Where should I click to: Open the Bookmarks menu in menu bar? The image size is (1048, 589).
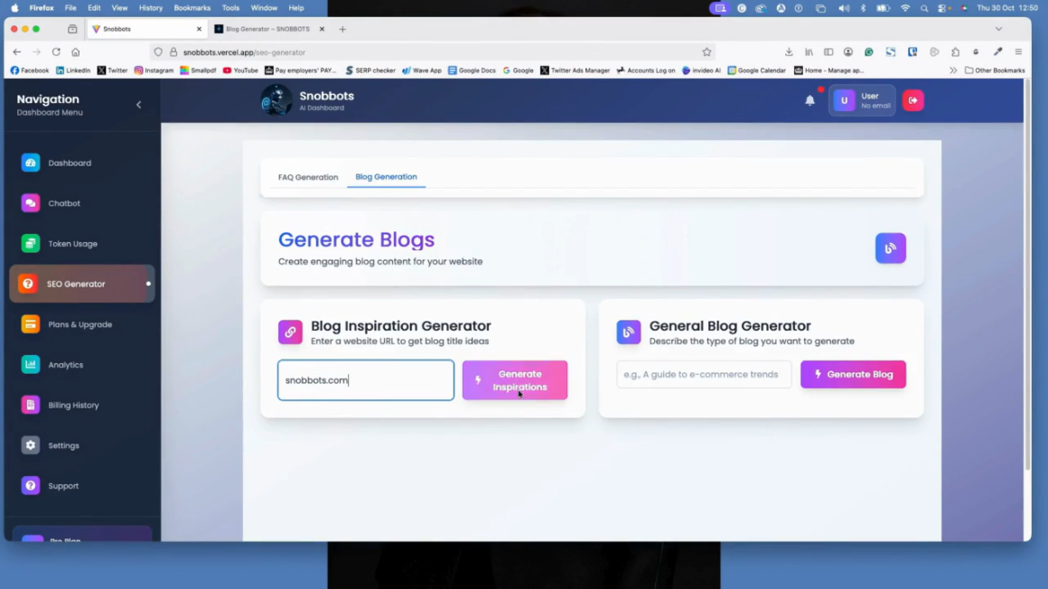pyautogui.click(x=192, y=8)
